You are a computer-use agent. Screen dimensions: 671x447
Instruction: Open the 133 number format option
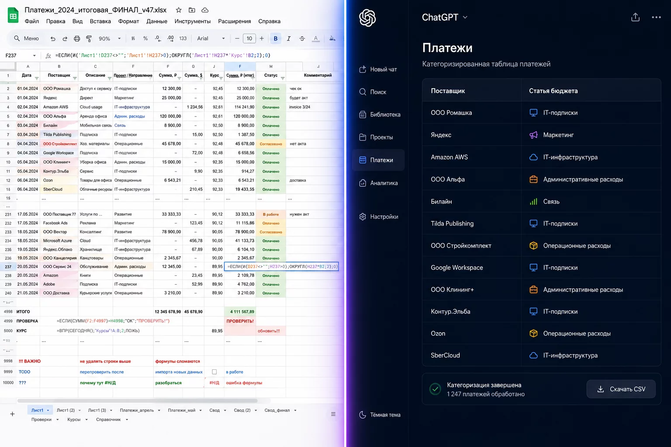[x=183, y=38]
